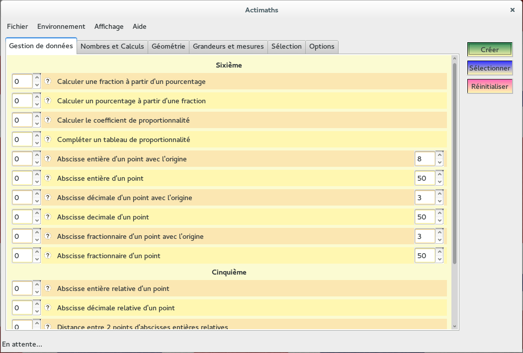Click the vertical scrollbar of the exercise list
This screenshot has width=523, height=353.
point(454,164)
